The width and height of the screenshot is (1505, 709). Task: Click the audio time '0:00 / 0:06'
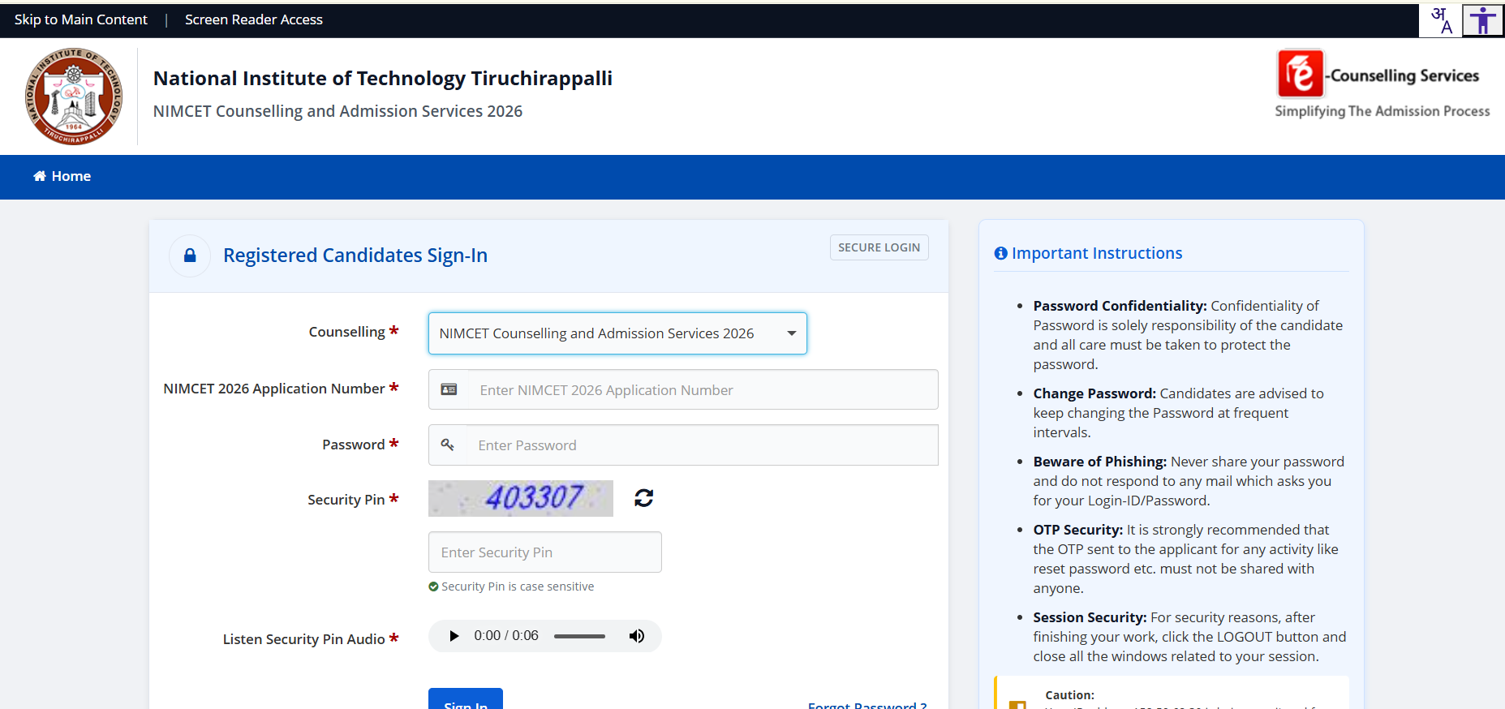(506, 636)
